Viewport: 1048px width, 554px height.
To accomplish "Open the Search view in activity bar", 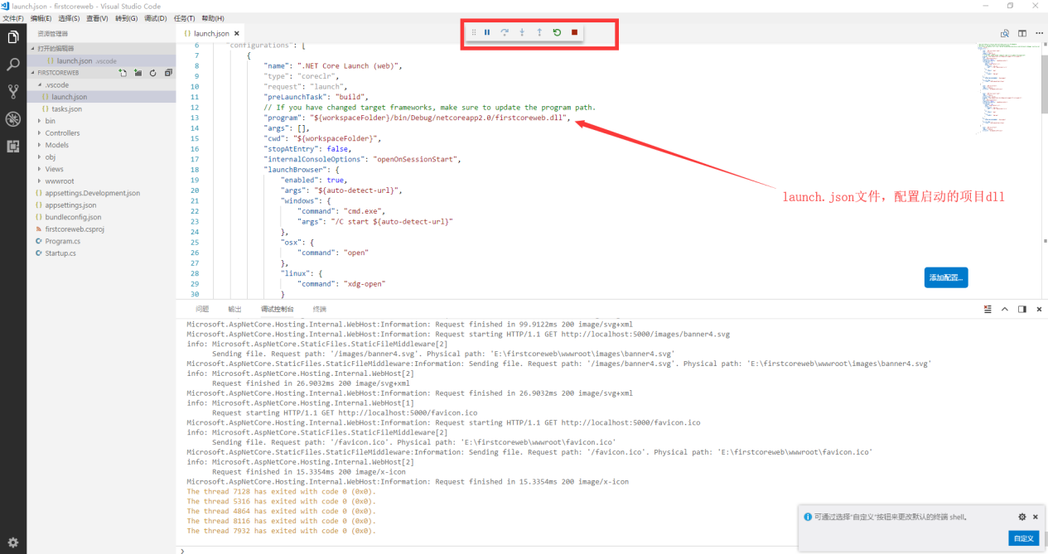I will 13,65.
